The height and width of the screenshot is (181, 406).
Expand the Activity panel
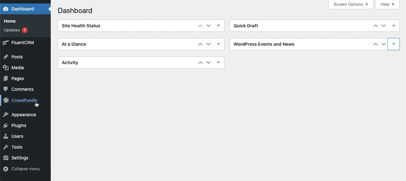pyautogui.click(x=219, y=63)
